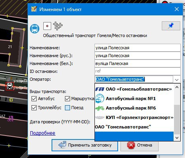Viewport: 185px width, 158px height.
Task: Select the bus stop node on map
Action: (x=9, y=86)
